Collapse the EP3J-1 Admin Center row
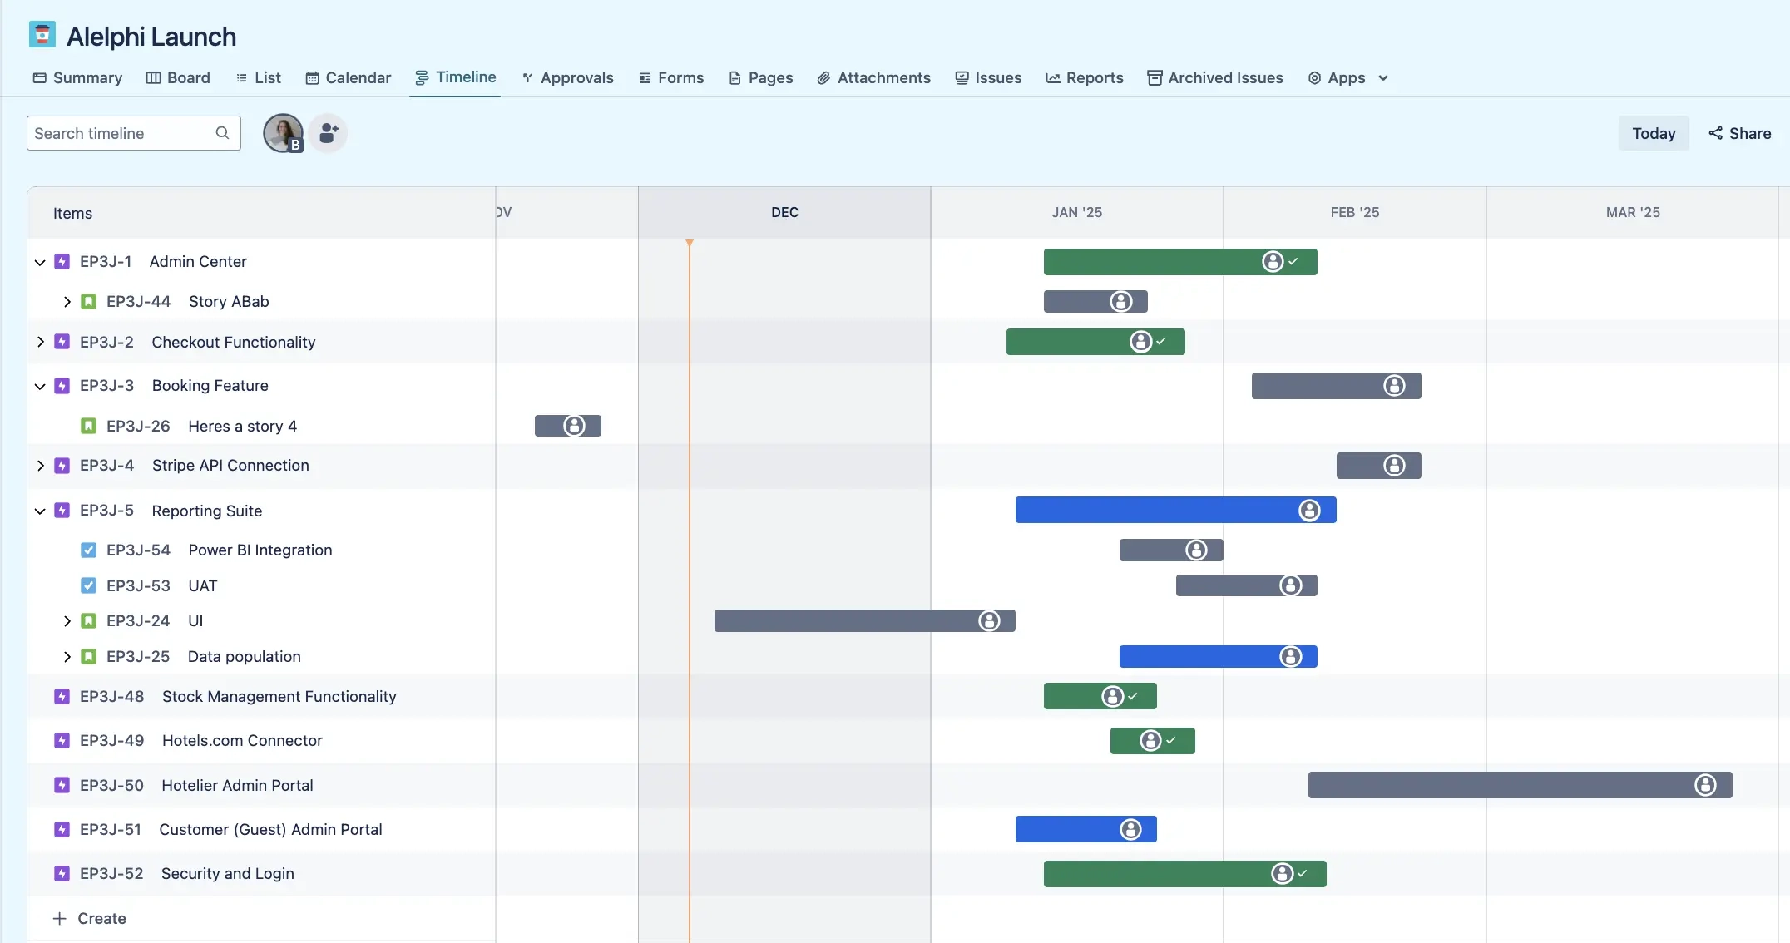 39,261
